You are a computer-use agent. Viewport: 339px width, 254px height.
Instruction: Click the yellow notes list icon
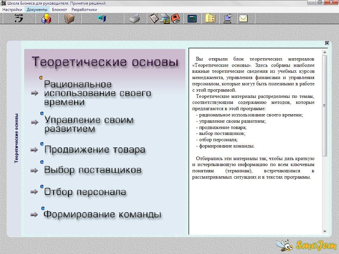point(210,19)
